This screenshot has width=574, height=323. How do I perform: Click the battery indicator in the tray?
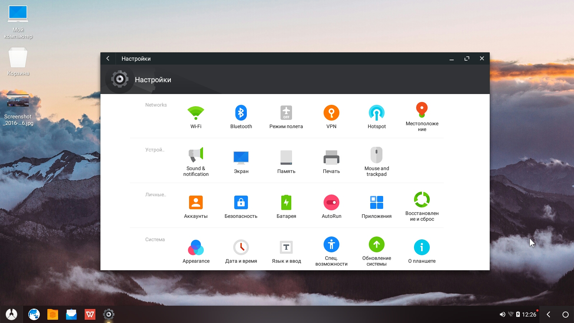tap(518, 314)
